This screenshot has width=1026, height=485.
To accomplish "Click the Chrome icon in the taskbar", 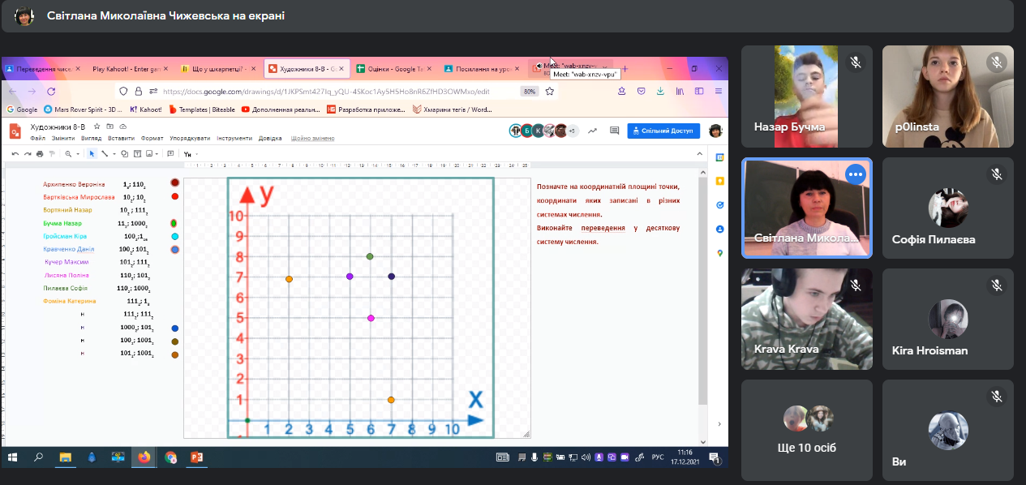I will click(x=170, y=457).
